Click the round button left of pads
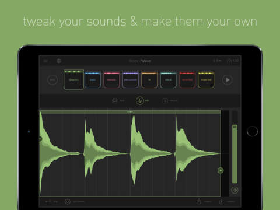This screenshot has height=210, width=280. (x=52, y=80)
